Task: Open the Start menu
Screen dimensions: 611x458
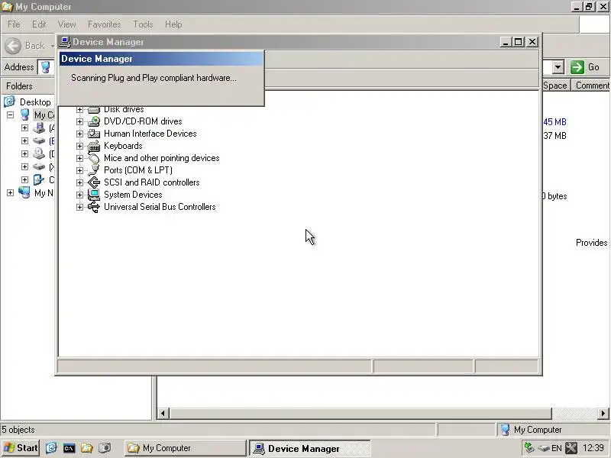Action: [21, 448]
